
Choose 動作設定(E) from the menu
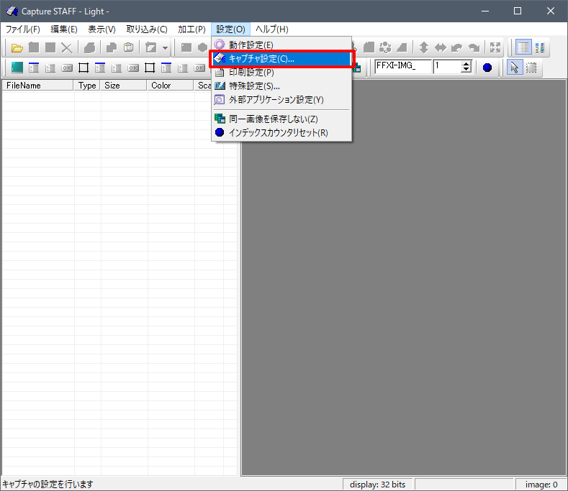(x=281, y=45)
